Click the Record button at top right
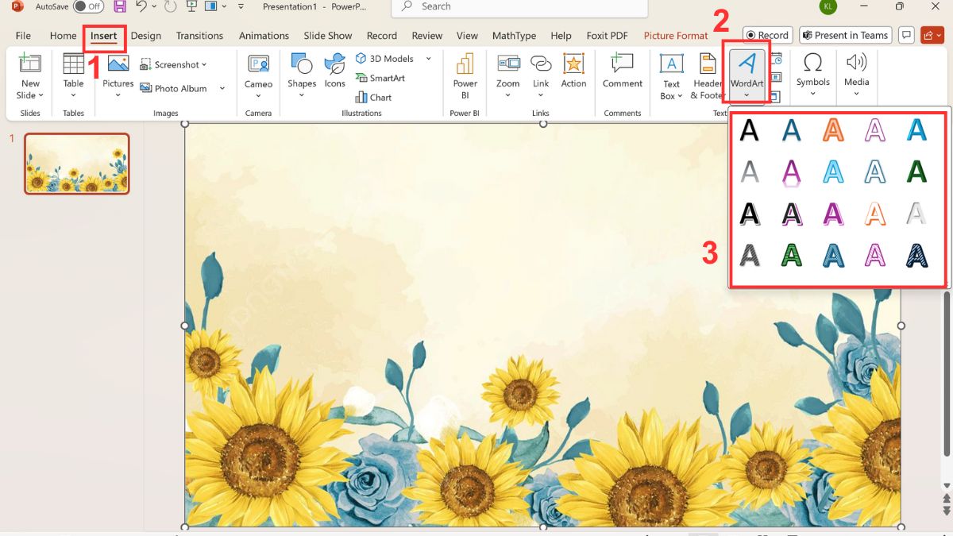This screenshot has width=953, height=536. [x=768, y=35]
